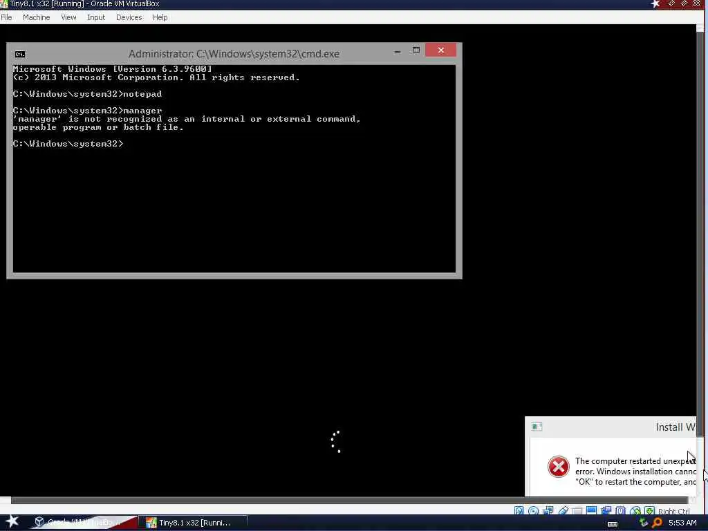The image size is (708, 531).
Task: Open the File menu in VirtualBox
Action: (6, 17)
